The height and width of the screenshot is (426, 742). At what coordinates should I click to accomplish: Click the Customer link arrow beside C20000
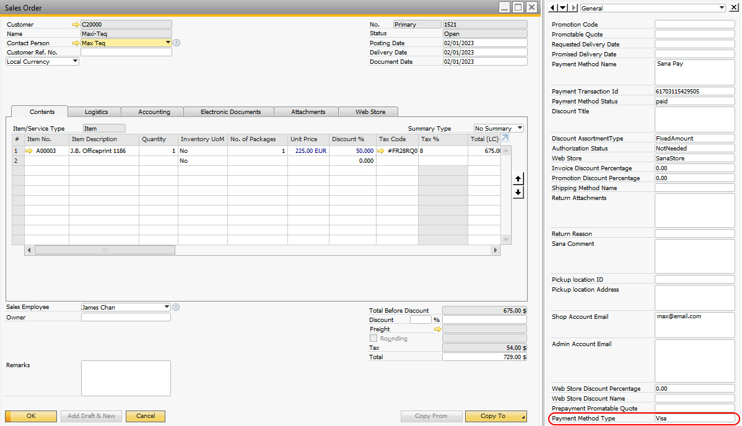(x=76, y=25)
